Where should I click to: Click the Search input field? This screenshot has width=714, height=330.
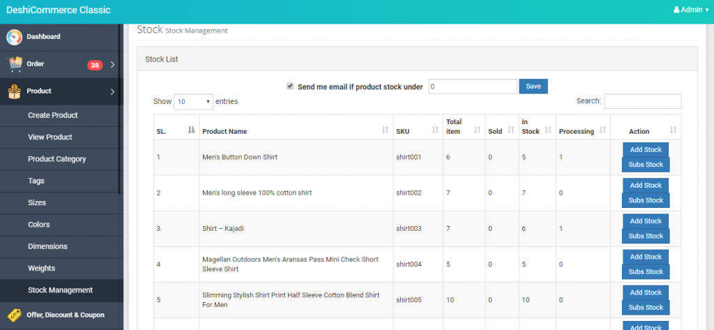point(642,101)
